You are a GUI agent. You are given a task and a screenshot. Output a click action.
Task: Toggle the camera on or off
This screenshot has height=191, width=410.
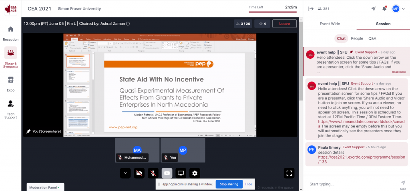click(x=139, y=173)
